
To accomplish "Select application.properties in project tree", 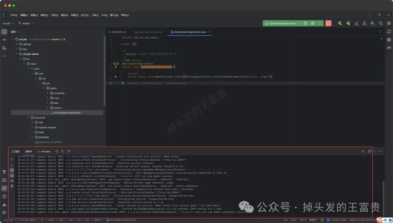I will (48, 142).
